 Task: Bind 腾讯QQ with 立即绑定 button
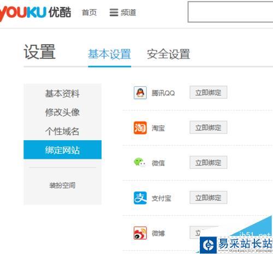[209, 93]
